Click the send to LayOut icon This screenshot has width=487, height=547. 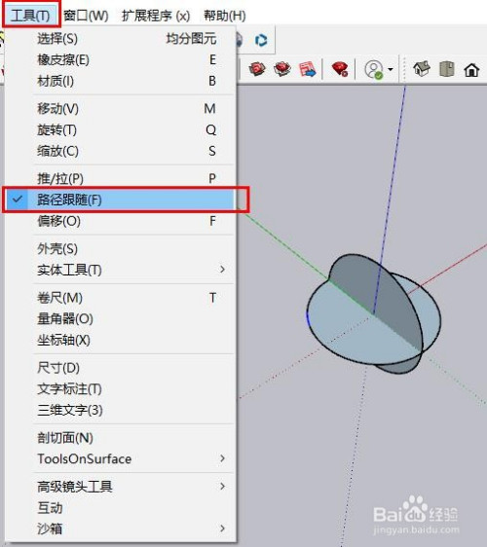pyautogui.click(x=308, y=69)
